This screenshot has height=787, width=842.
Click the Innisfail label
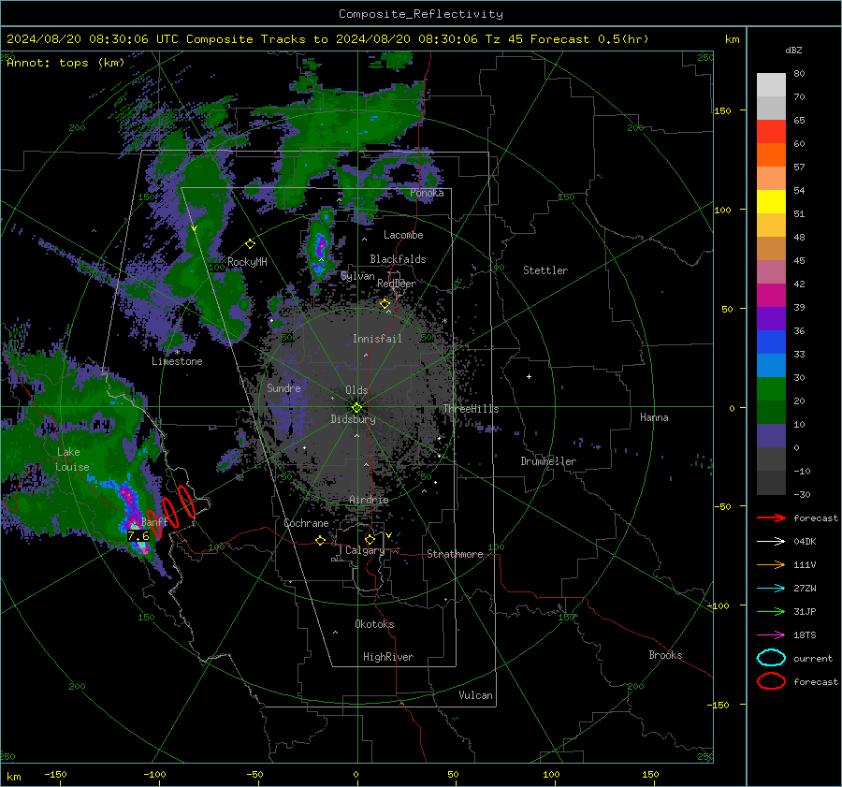pos(377,339)
